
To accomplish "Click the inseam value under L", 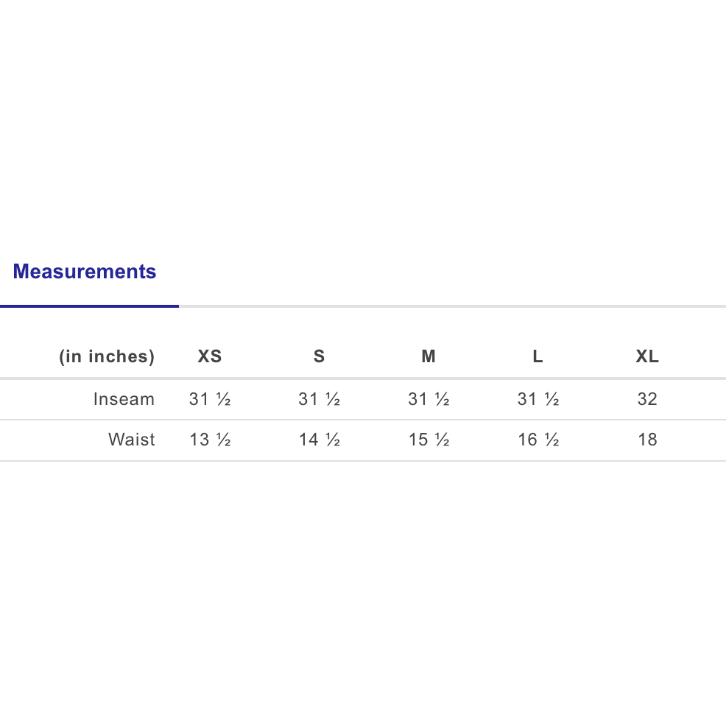I will click(x=538, y=399).
